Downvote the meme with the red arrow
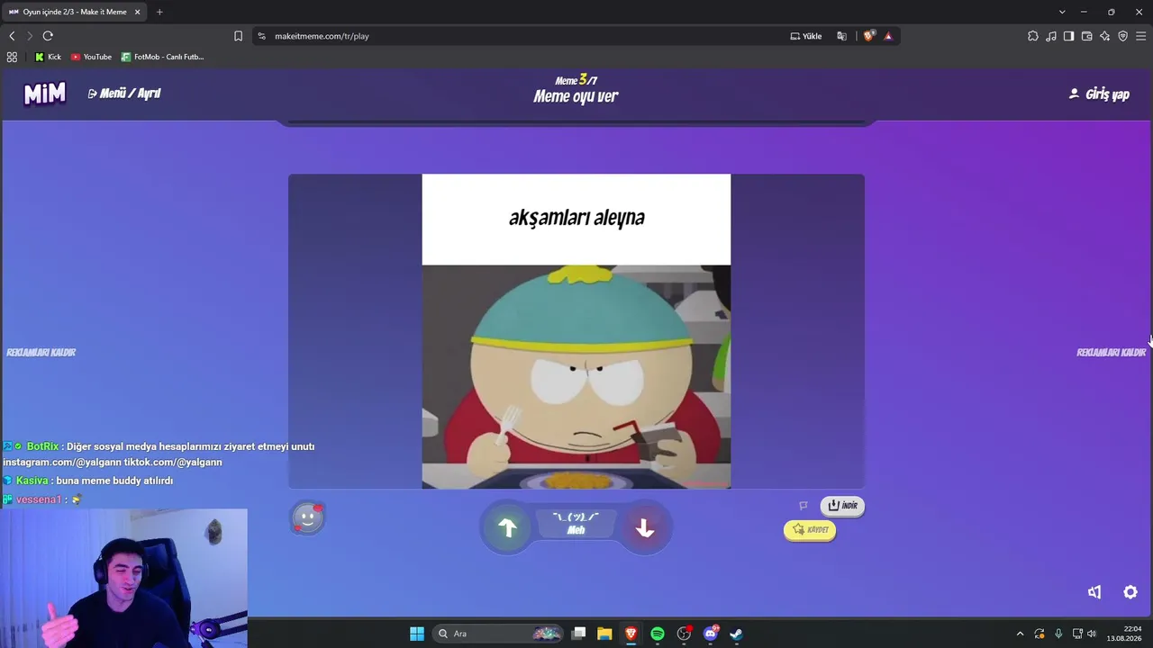1153x648 pixels. [644, 528]
